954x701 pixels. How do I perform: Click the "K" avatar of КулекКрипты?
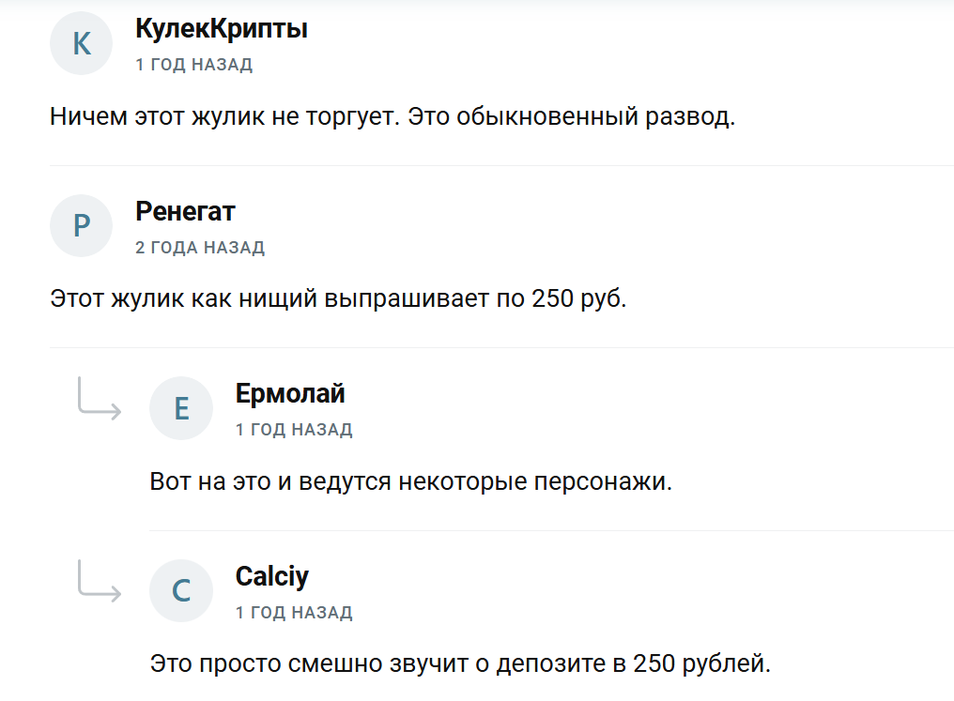point(82,43)
